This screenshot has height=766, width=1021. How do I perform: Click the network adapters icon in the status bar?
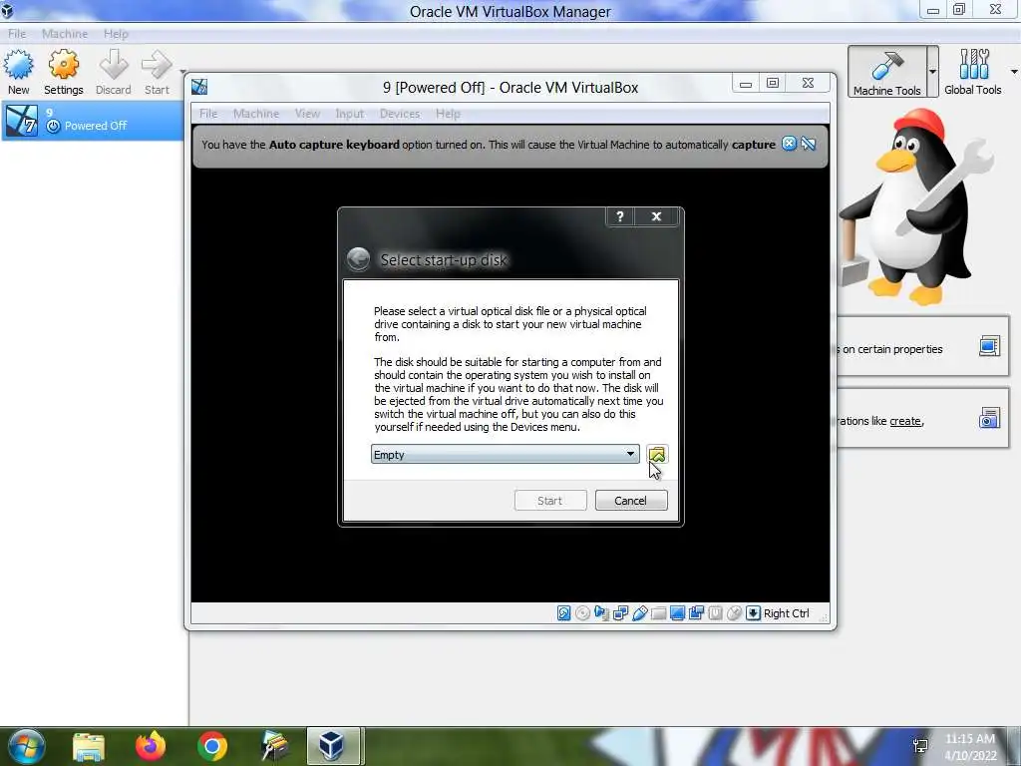[620, 613]
